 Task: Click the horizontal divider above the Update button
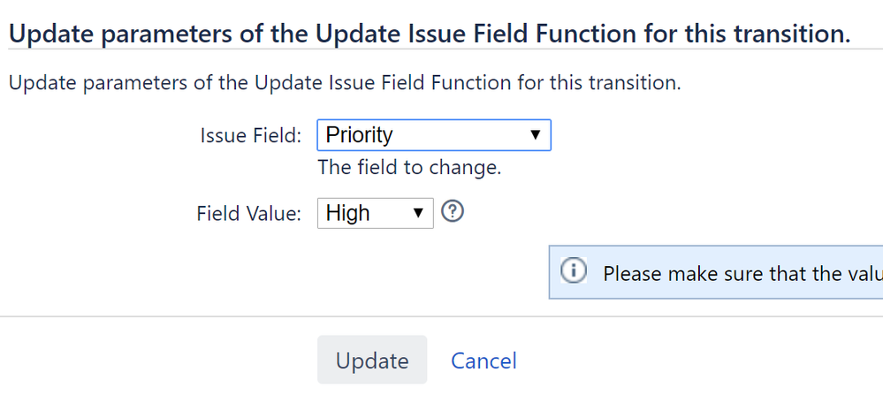442,315
